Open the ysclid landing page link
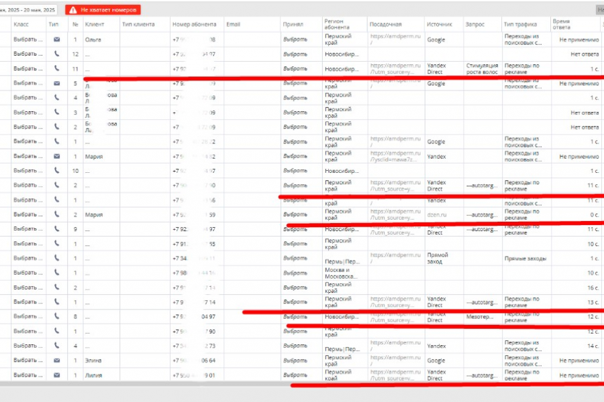Image resolution: width=604 pixels, height=402 pixels. coord(395,156)
